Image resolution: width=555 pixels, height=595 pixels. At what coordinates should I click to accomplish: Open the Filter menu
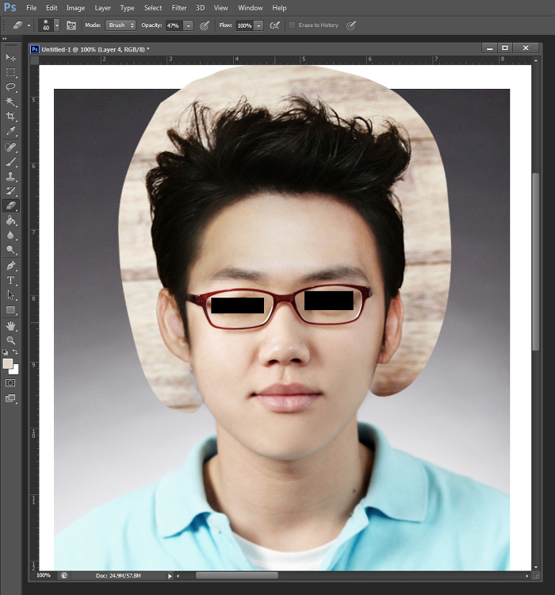click(179, 8)
